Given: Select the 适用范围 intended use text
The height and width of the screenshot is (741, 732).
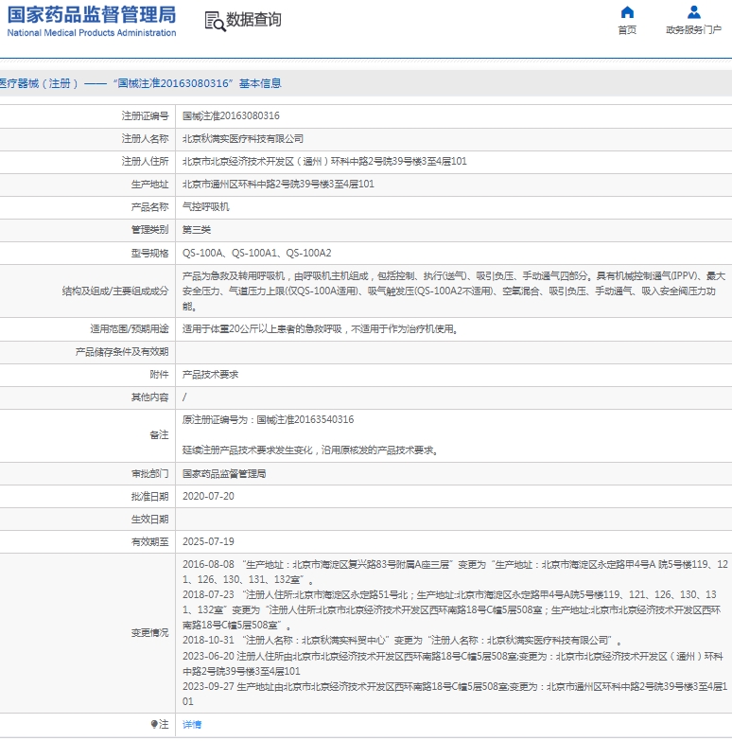Looking at the screenshot, I should coord(322,329).
